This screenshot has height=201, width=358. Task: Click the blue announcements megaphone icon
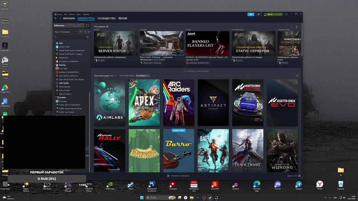(251, 14)
